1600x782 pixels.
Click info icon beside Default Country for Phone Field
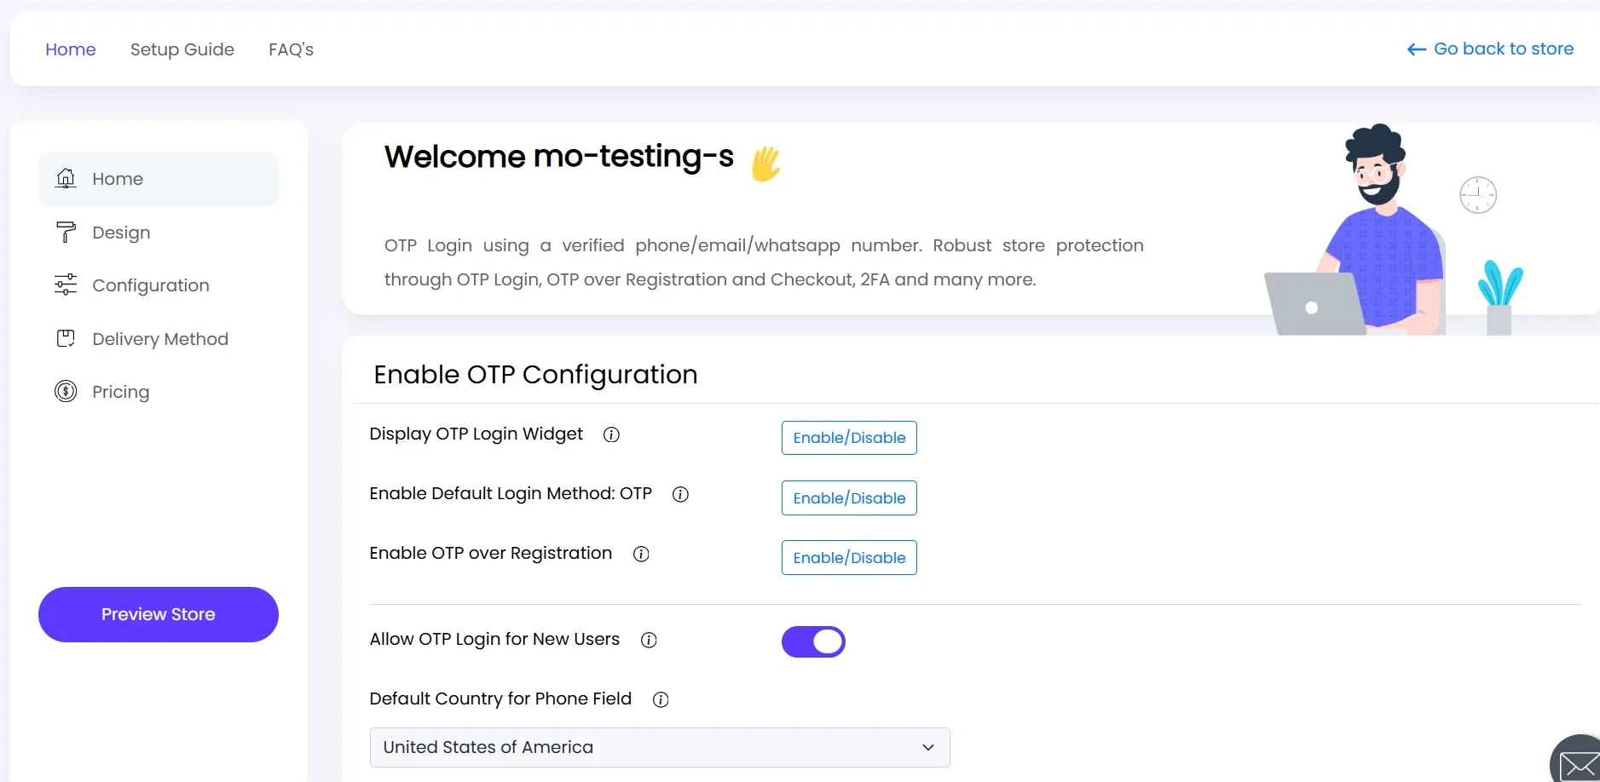(661, 699)
